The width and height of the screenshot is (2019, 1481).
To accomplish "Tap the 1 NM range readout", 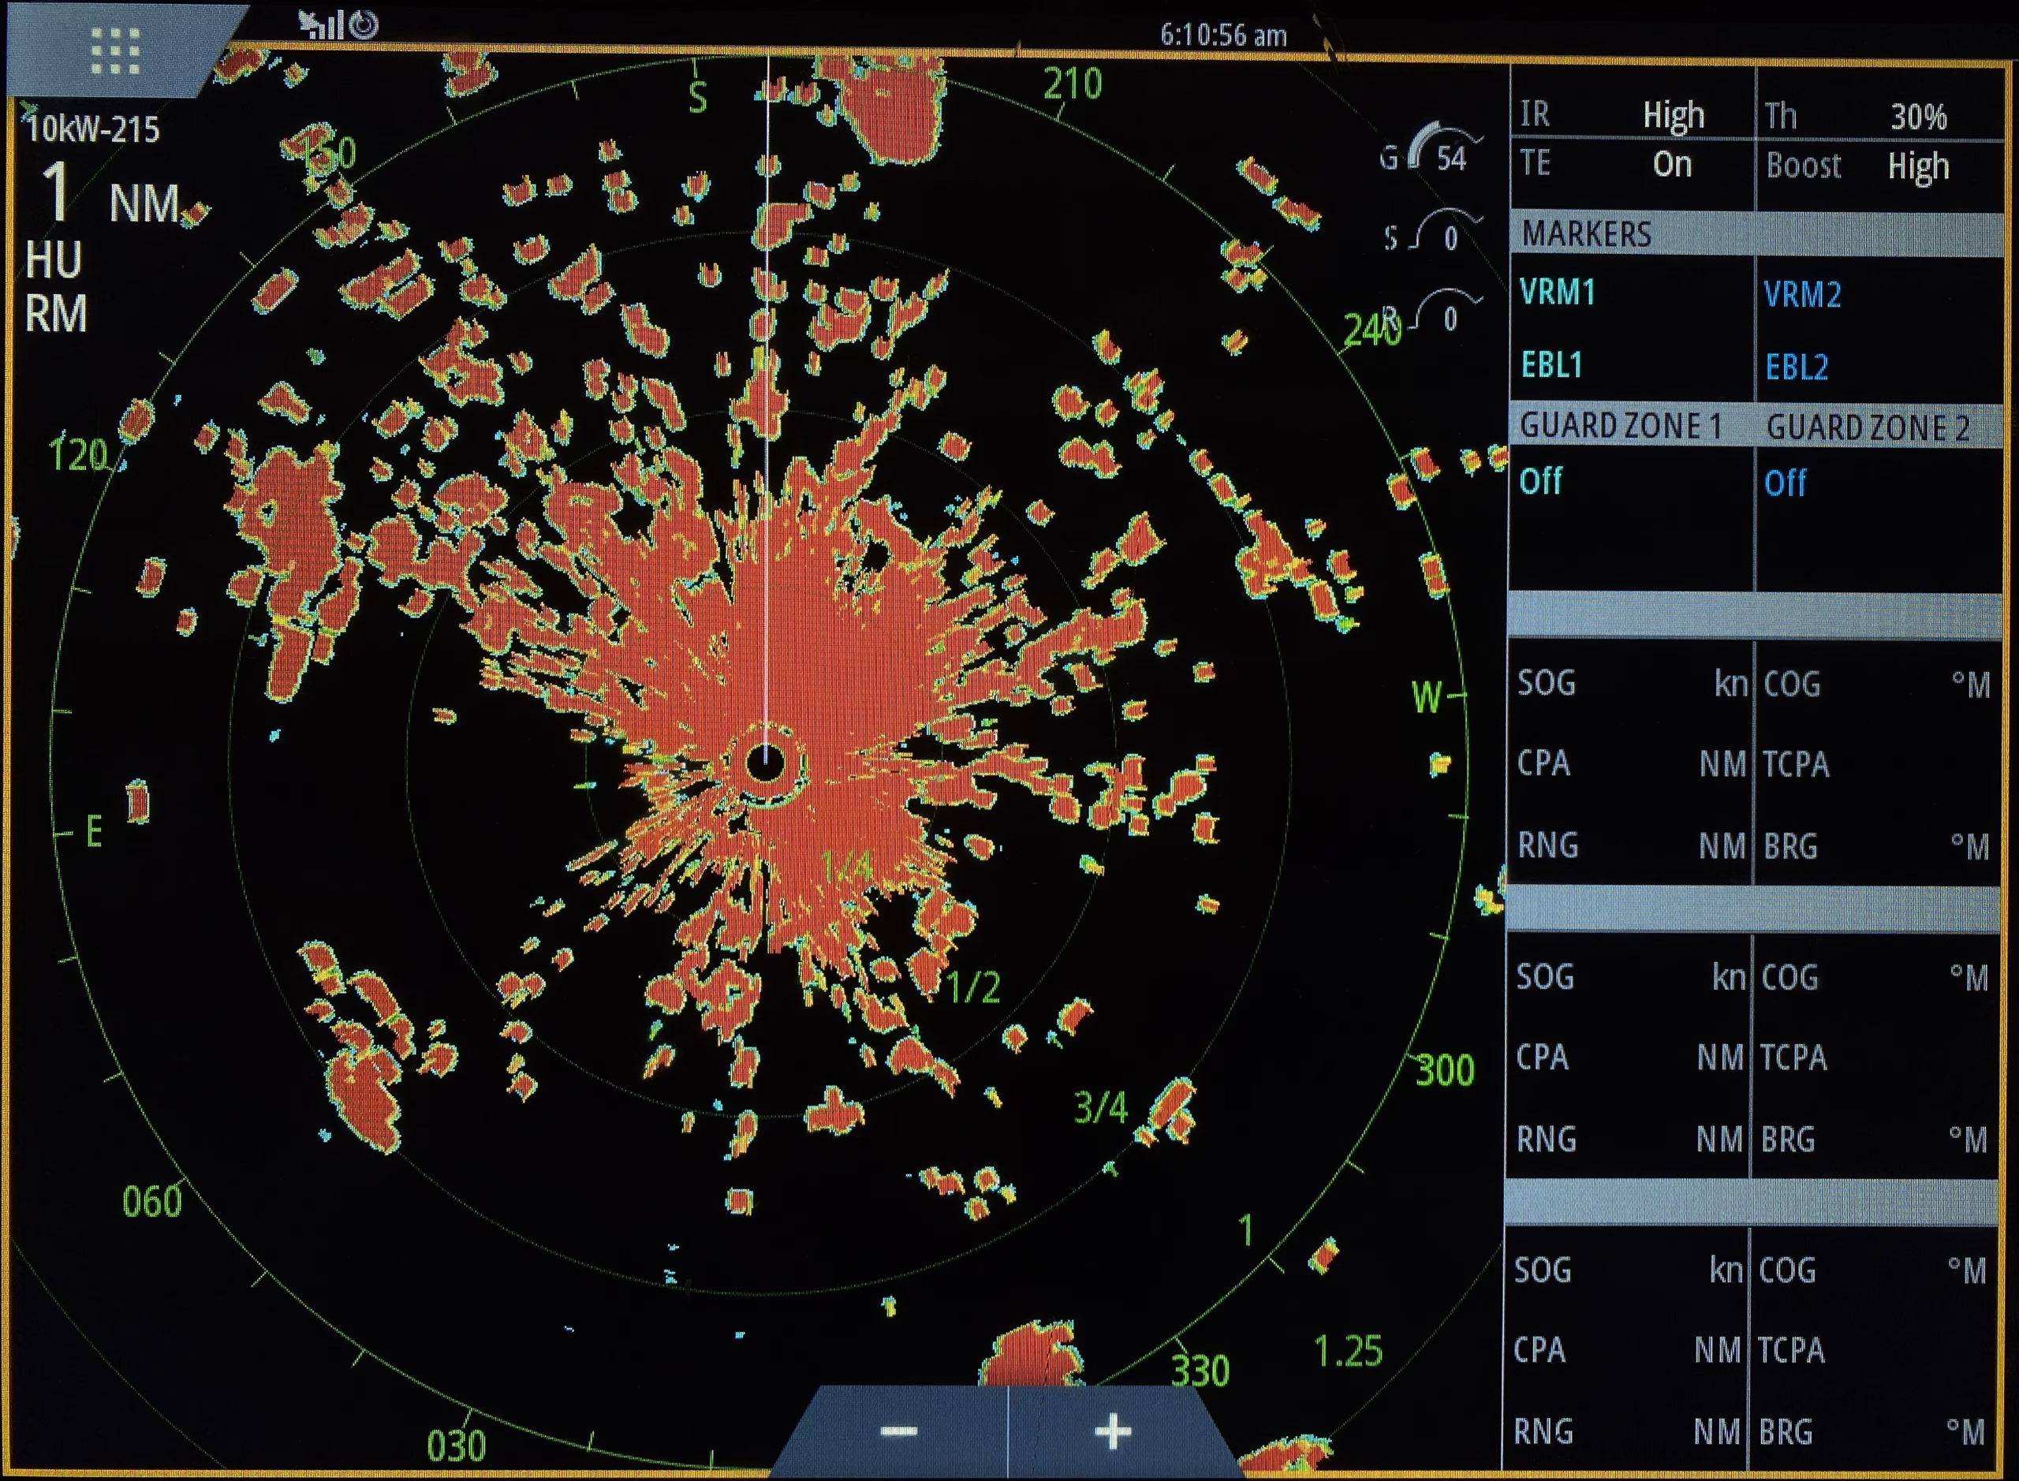I will click(111, 194).
